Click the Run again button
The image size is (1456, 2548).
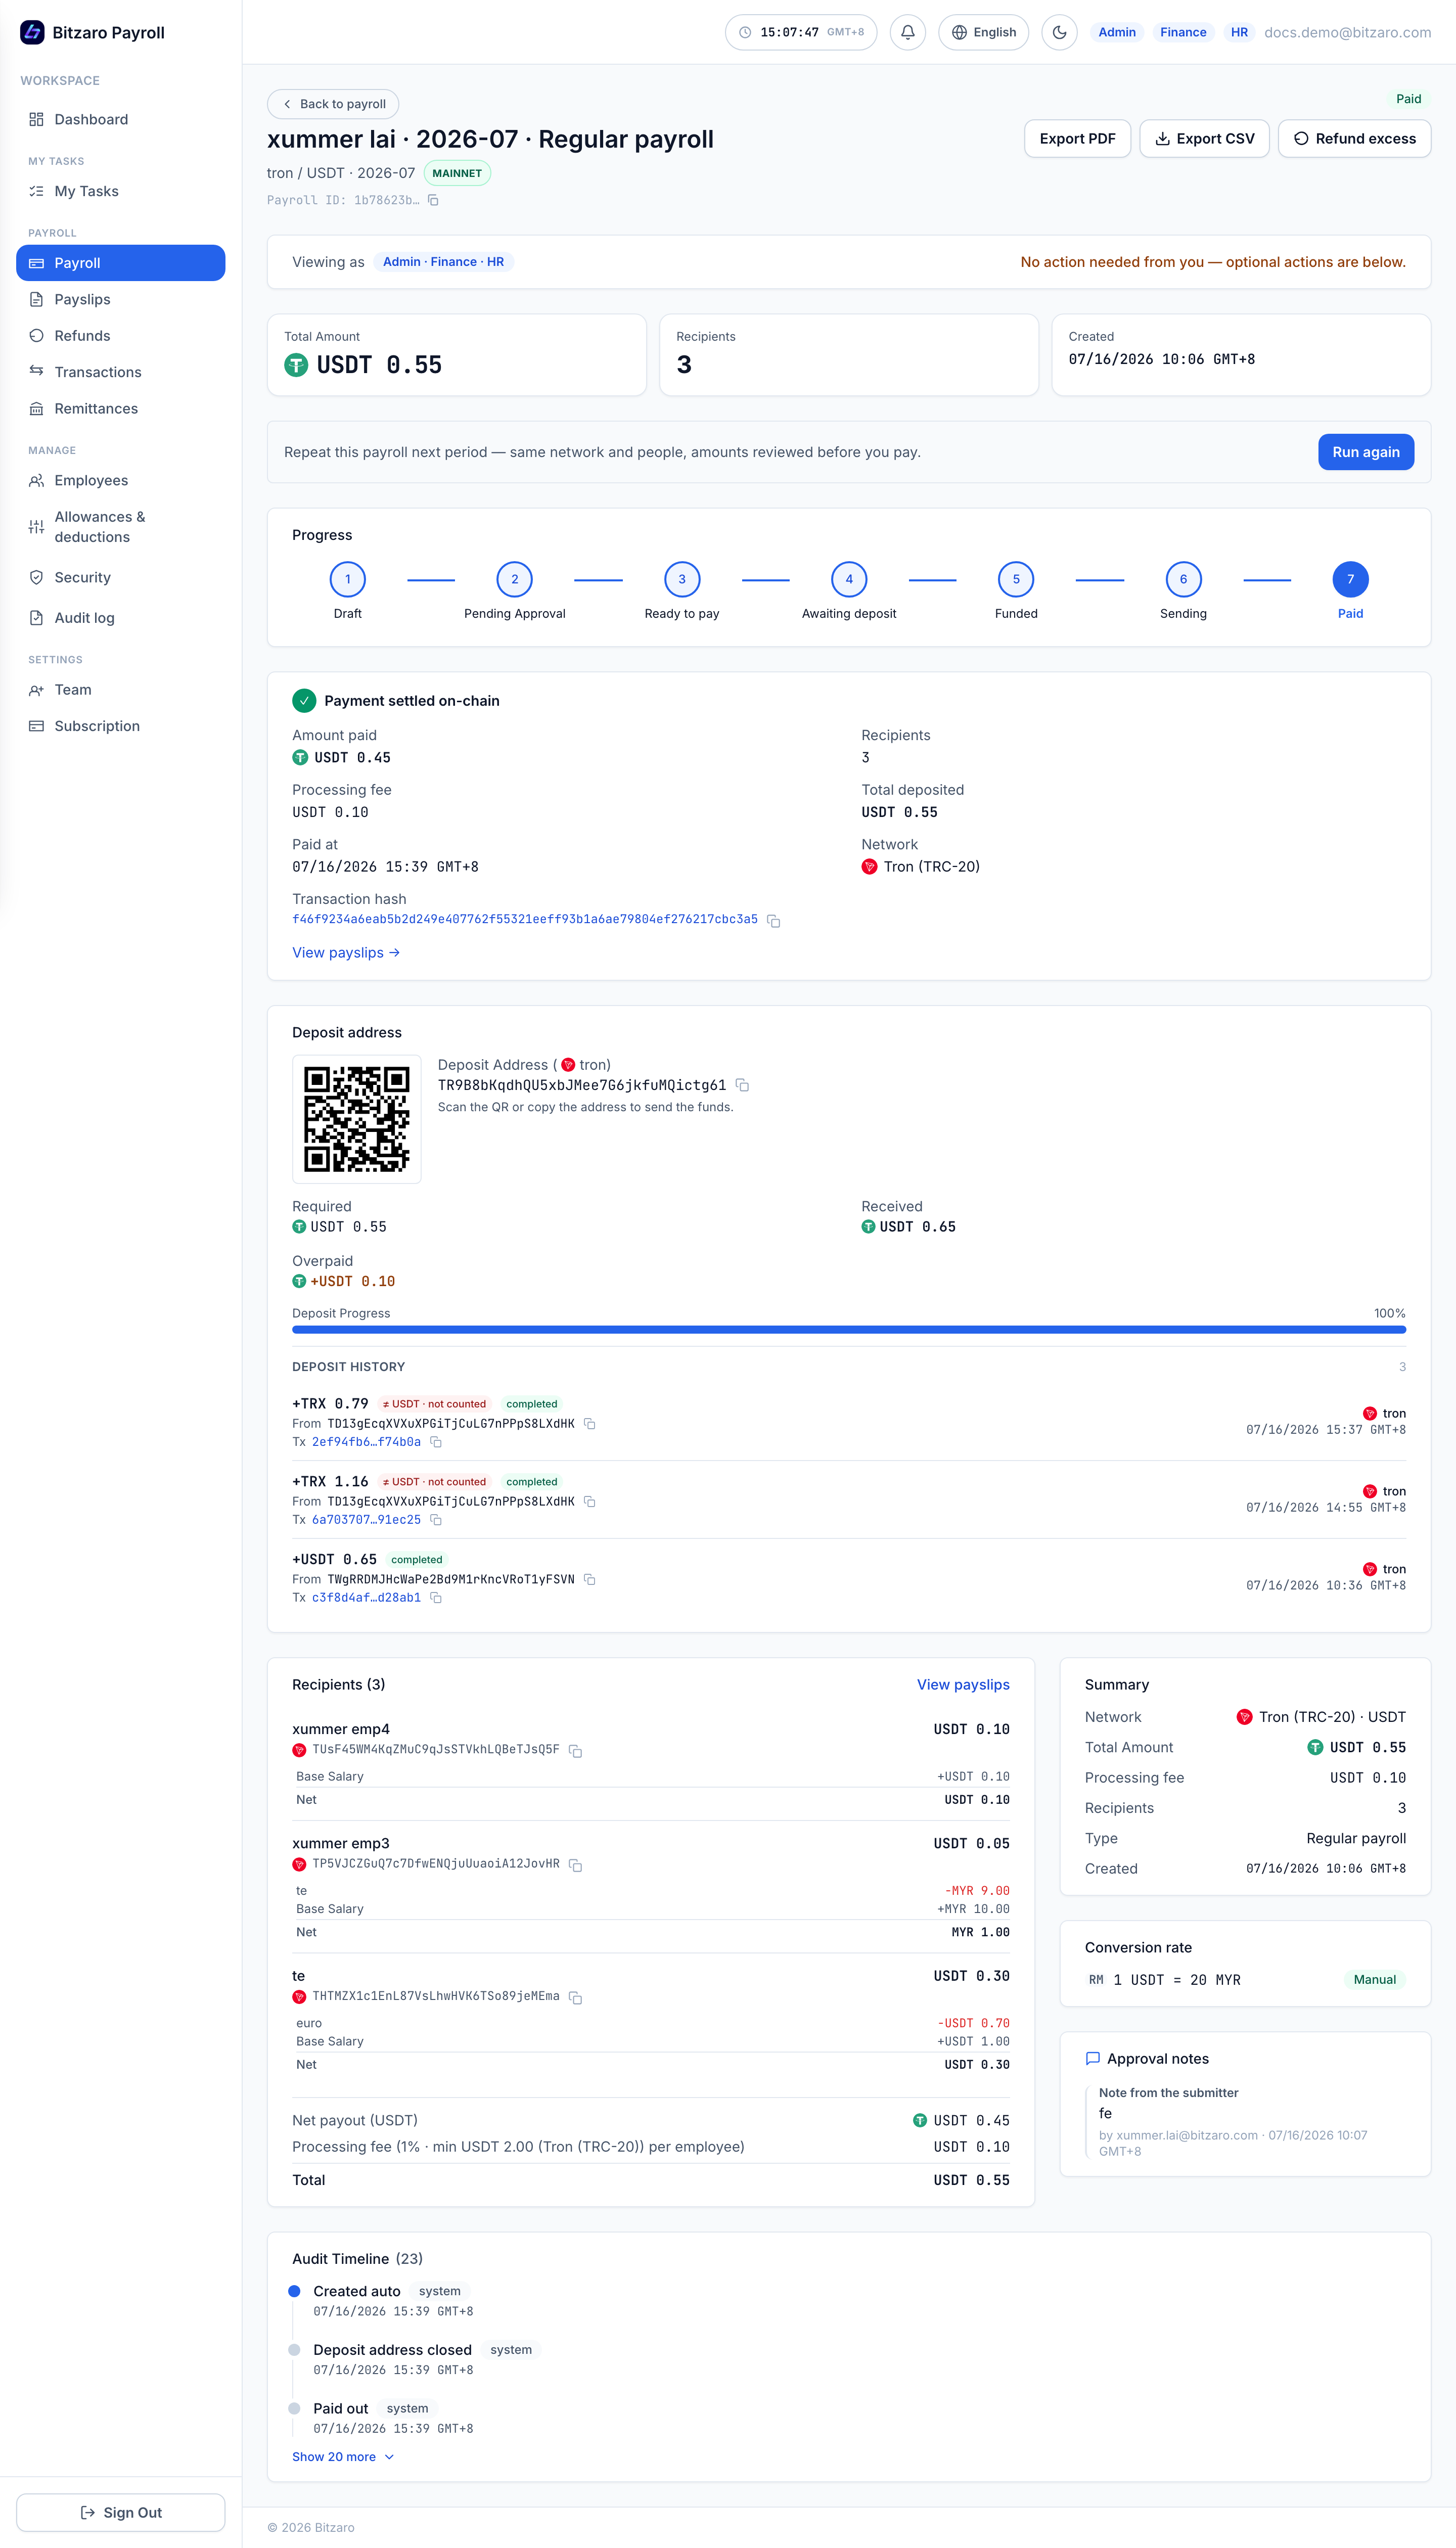tap(1365, 452)
